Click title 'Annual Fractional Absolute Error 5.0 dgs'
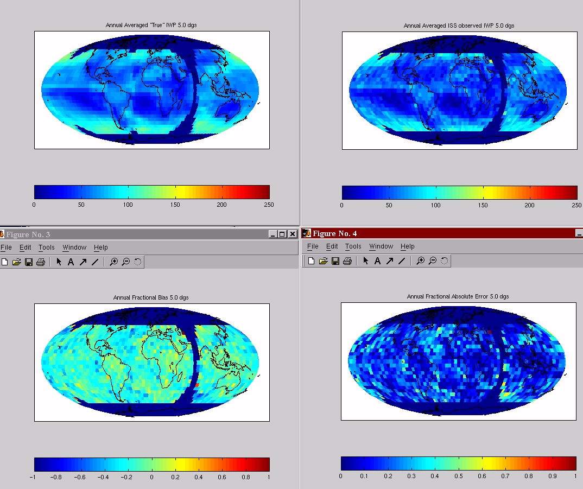Image resolution: width=583 pixels, height=489 pixels. 458,296
